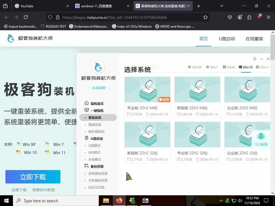
Task: Open the Firefox hamburger application menu
Action: click(x=269, y=17)
